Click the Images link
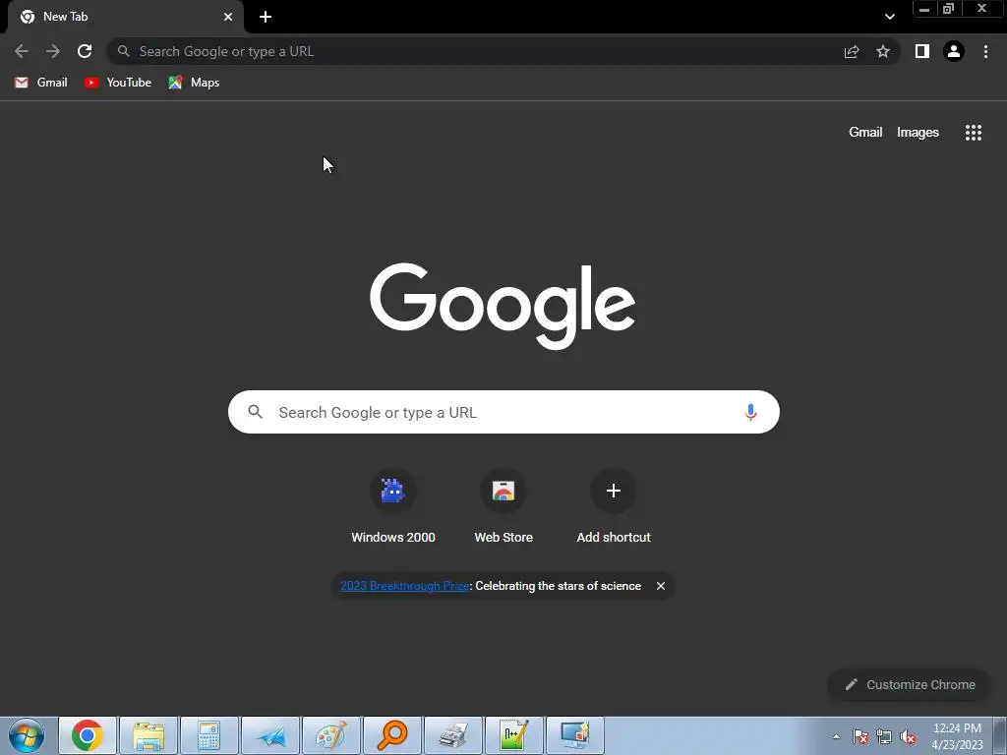 coord(918,133)
